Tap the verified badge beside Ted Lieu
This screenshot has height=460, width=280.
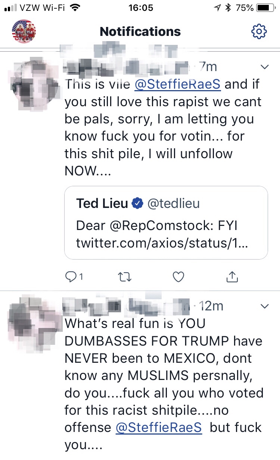[138, 203]
